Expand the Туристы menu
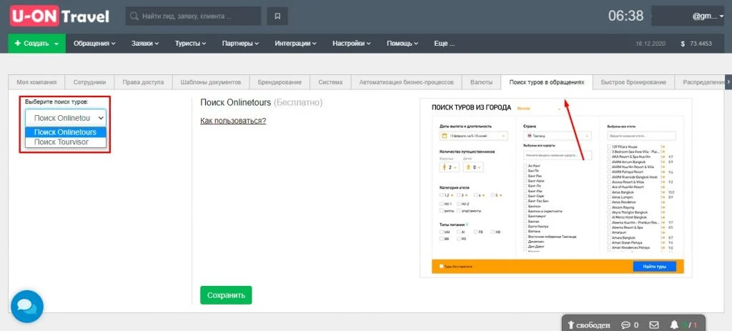Screen dimensions: 732x331 pyautogui.click(x=190, y=44)
